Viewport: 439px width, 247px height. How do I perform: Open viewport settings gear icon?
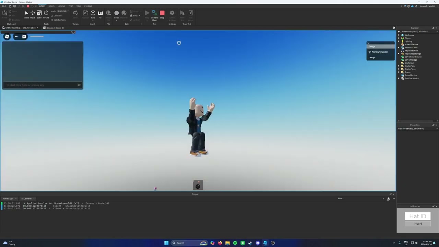(x=394, y=28)
